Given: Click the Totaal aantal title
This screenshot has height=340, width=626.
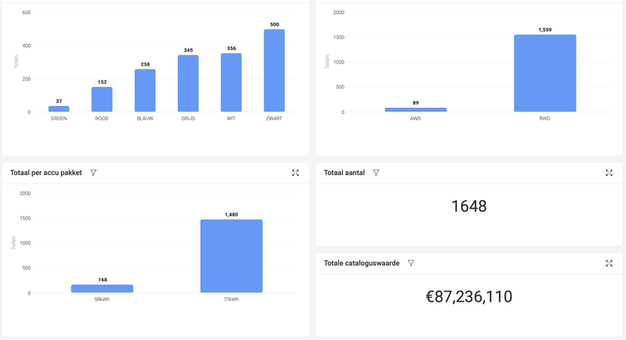Looking at the screenshot, I should (344, 173).
